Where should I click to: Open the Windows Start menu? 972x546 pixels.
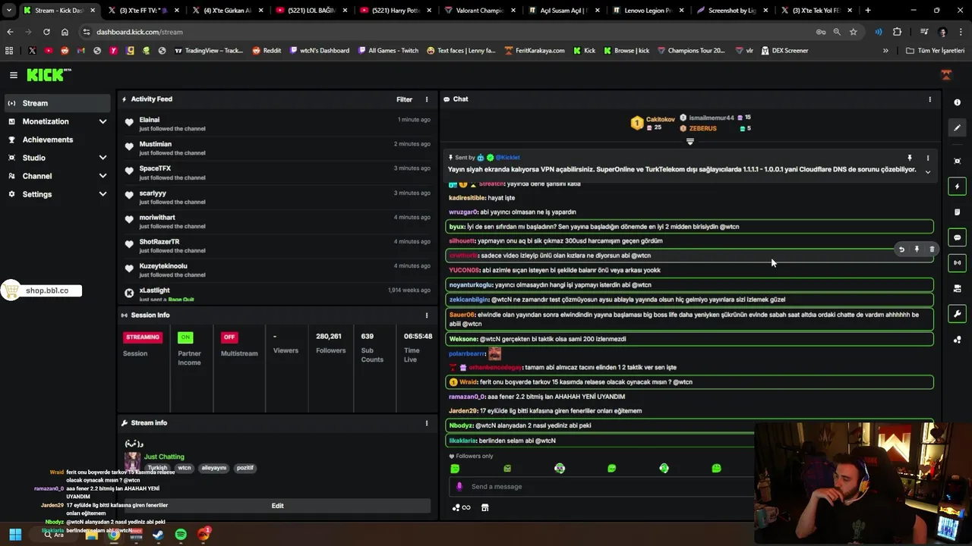click(15, 535)
